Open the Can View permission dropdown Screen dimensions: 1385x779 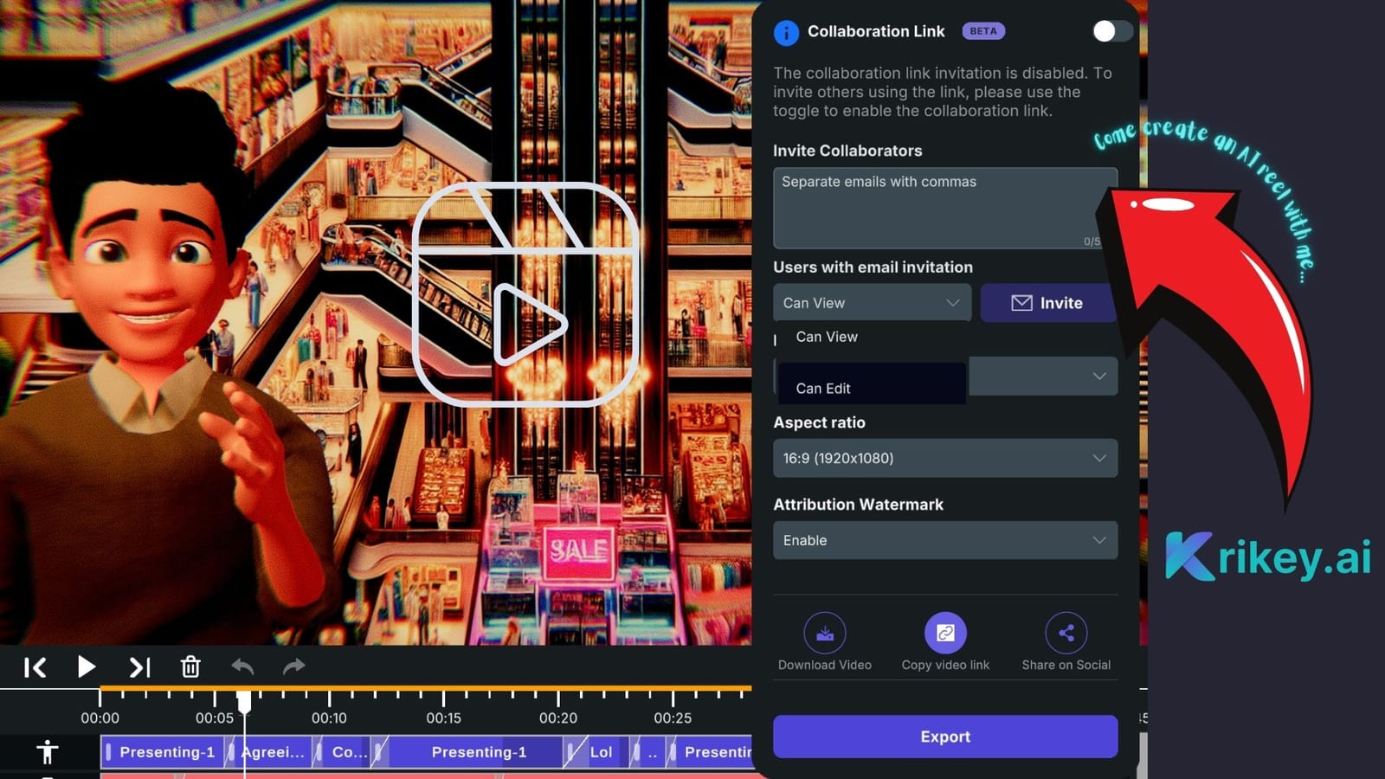click(872, 303)
